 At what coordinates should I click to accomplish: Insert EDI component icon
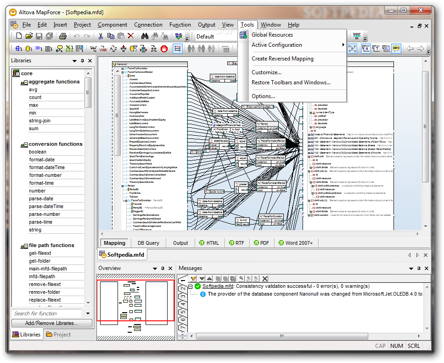click(x=39, y=49)
